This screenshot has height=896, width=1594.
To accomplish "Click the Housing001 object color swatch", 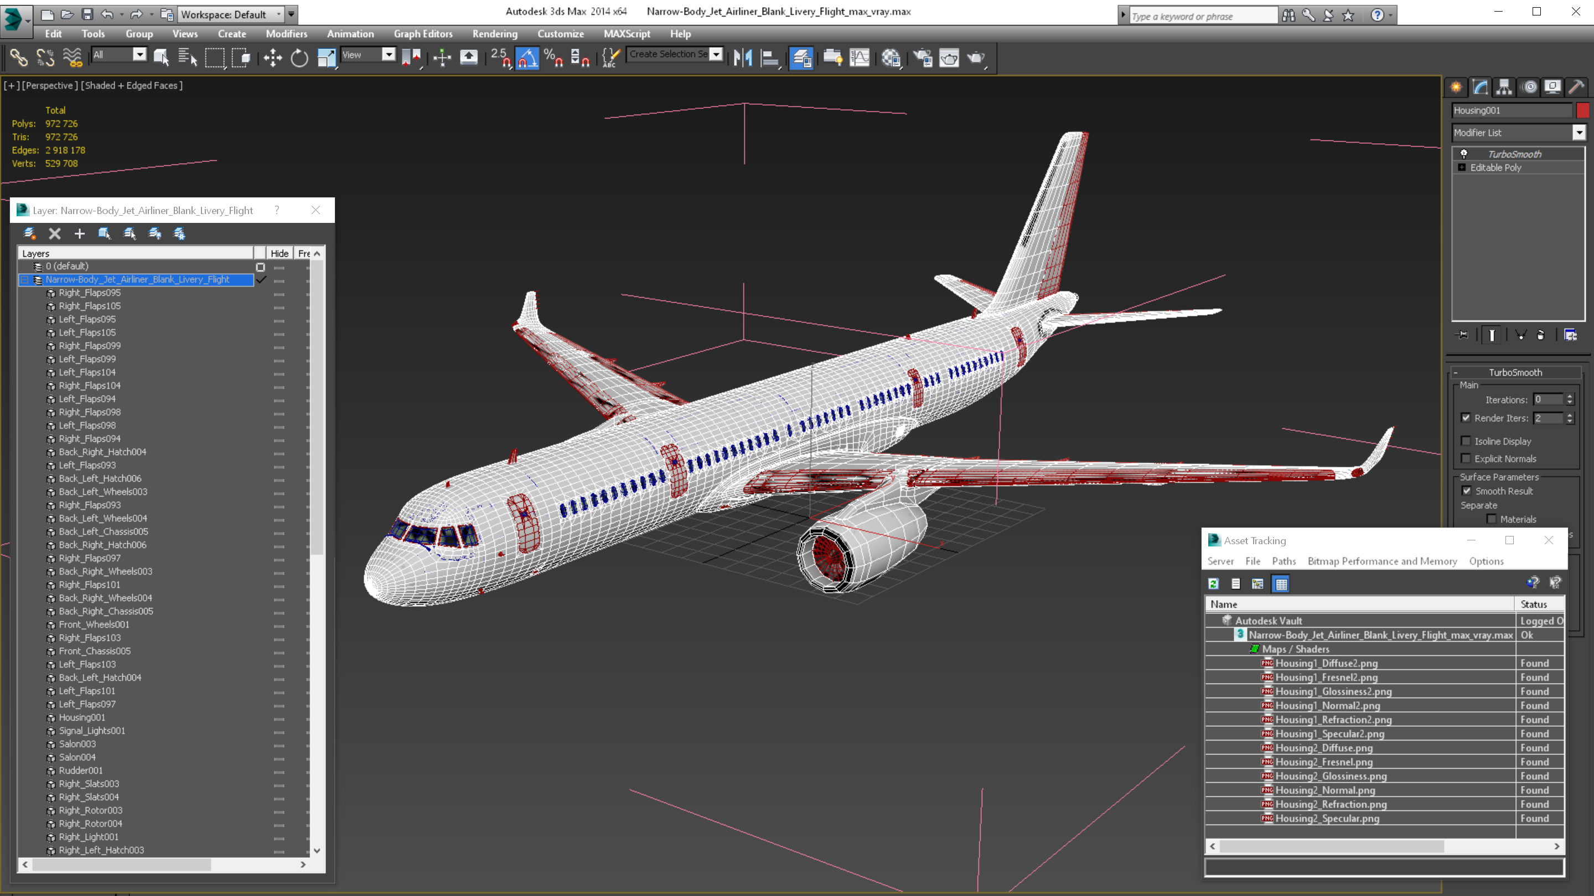I will coord(1582,111).
